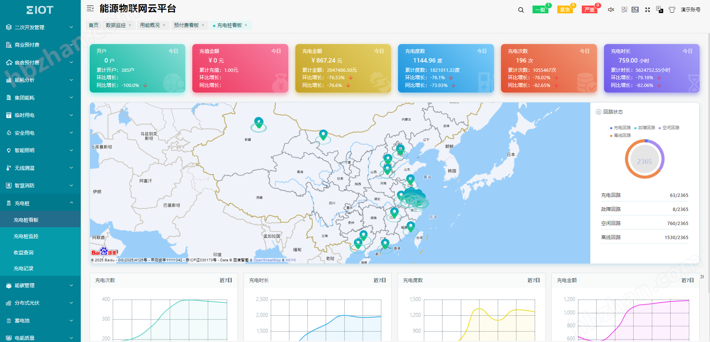Expand 能耗分析 menu chevron

pyautogui.click(x=72, y=80)
